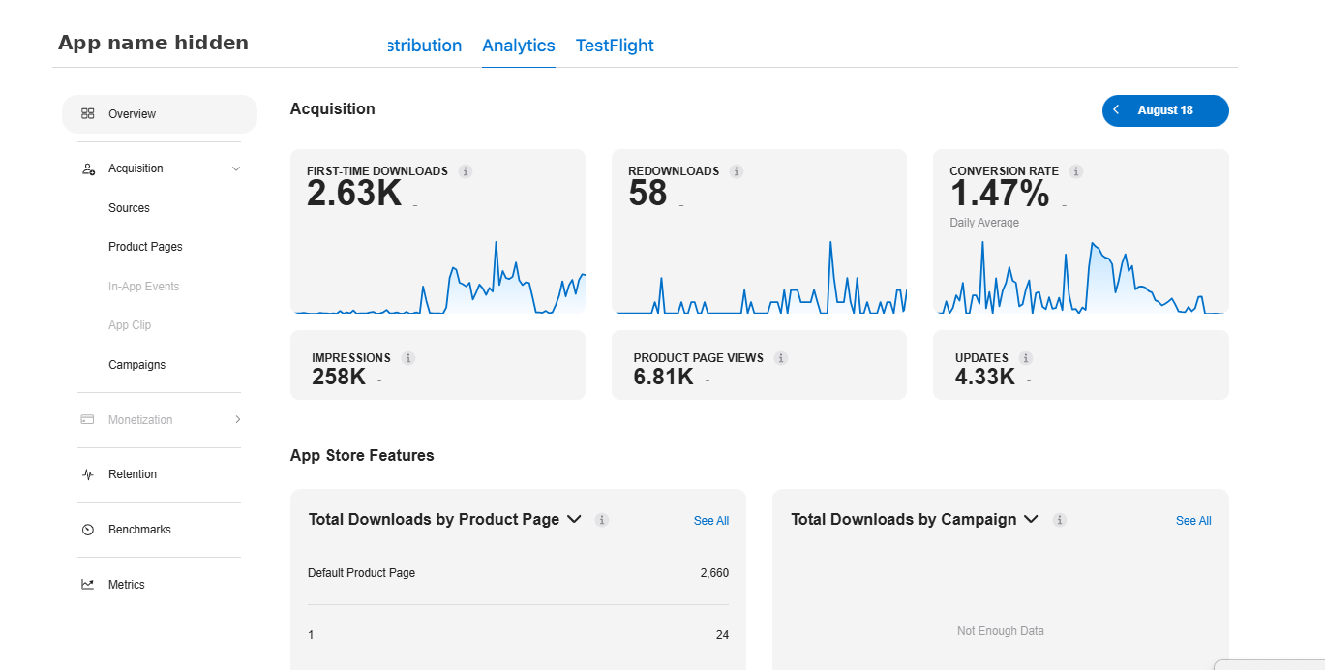This screenshot has height=670, width=1325.
Task: Open info icon next to Conversion Rate
Action: click(x=1076, y=171)
